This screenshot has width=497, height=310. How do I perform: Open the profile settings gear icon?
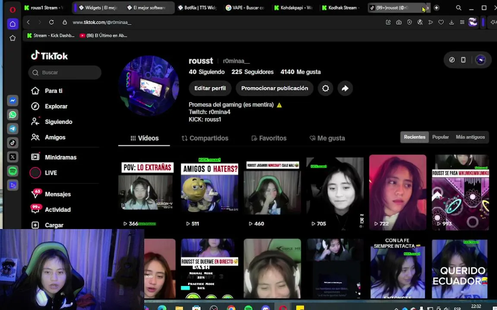[326, 88]
